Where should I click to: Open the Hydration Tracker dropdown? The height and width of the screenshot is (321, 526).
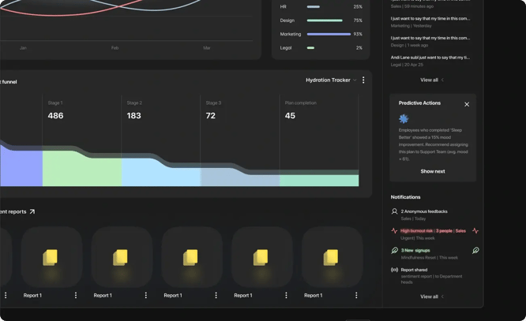tap(331, 80)
